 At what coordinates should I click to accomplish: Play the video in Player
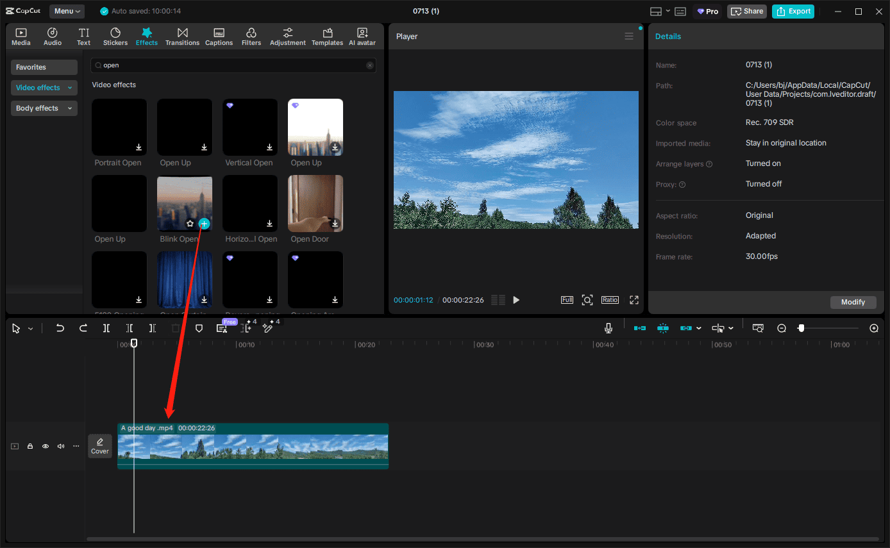[x=516, y=300]
